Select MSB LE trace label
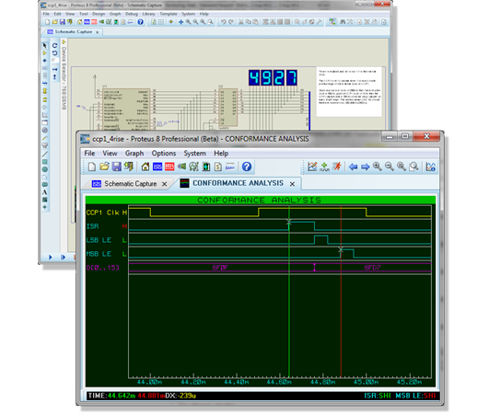Viewport: 489px width, 414px height. click(99, 254)
